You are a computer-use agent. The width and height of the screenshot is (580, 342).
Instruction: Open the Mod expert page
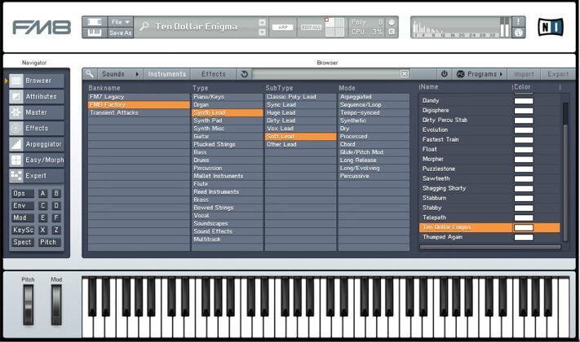[23, 218]
